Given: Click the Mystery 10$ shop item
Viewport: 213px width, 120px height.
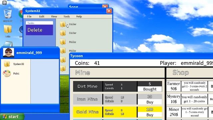Looking at the screenshot, I should (x=174, y=99).
